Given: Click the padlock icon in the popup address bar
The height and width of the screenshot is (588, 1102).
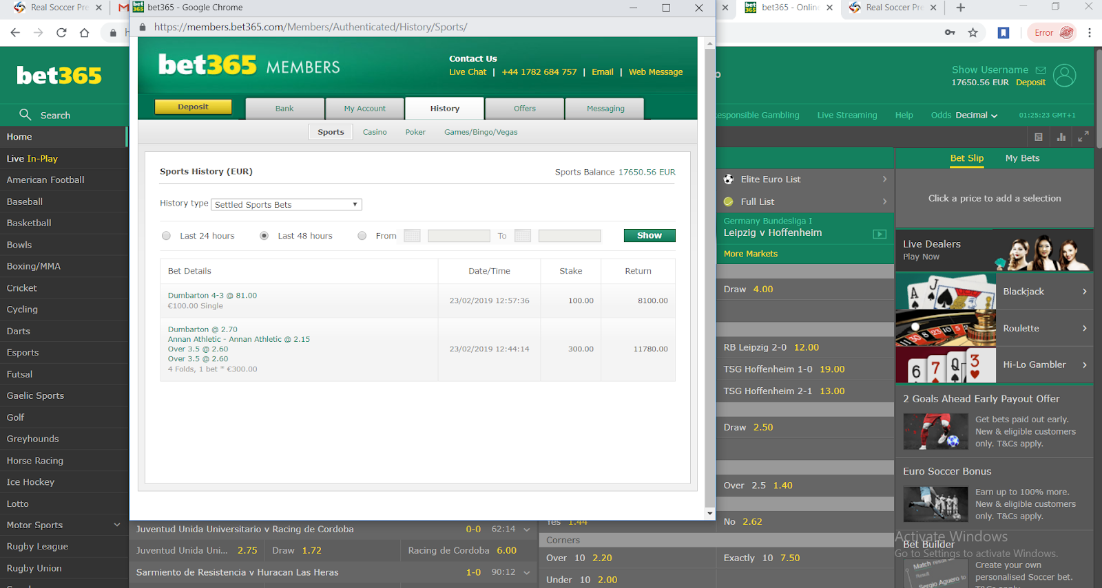Looking at the screenshot, I should (143, 28).
